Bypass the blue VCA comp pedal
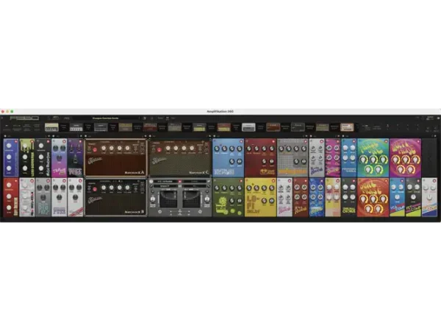The width and height of the screenshot is (441, 331). point(402,181)
